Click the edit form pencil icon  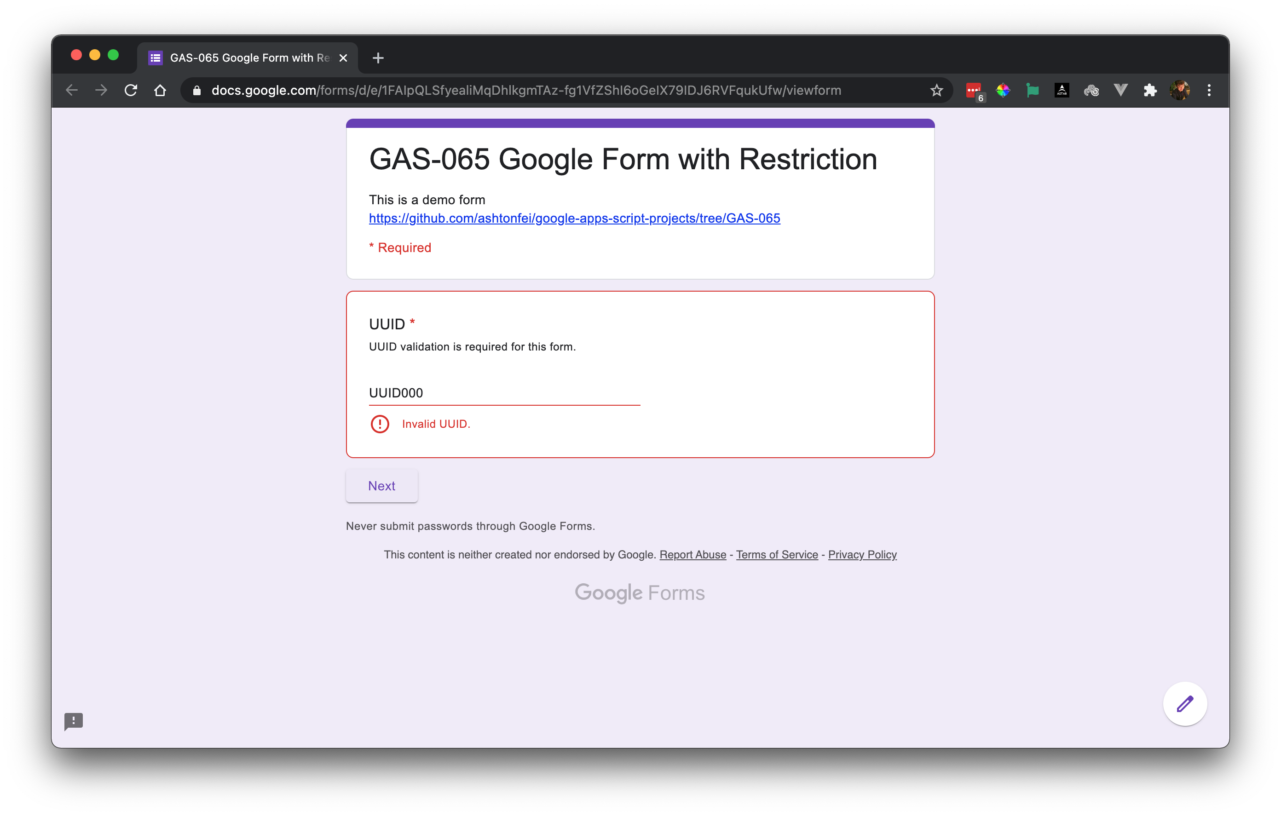(x=1185, y=704)
